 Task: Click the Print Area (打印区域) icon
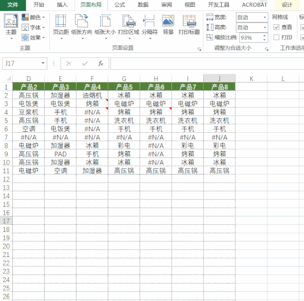pyautogui.click(x=129, y=21)
